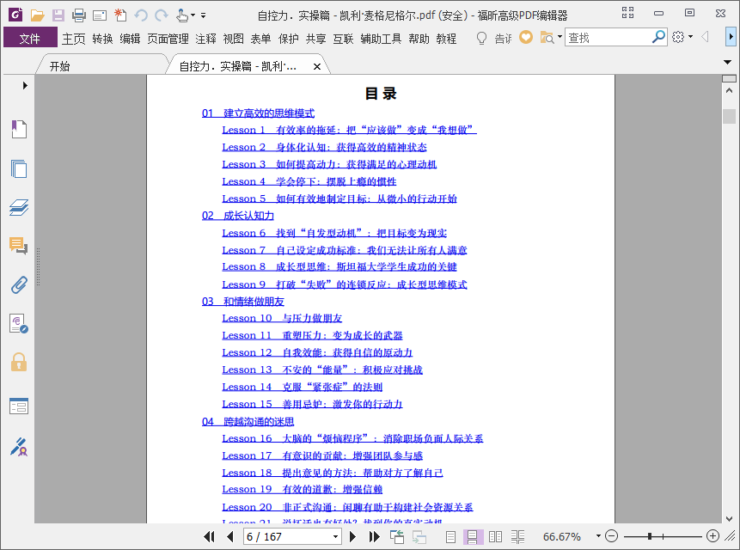
Task: Open the Pages thumbnail panel icon
Action: 19,168
